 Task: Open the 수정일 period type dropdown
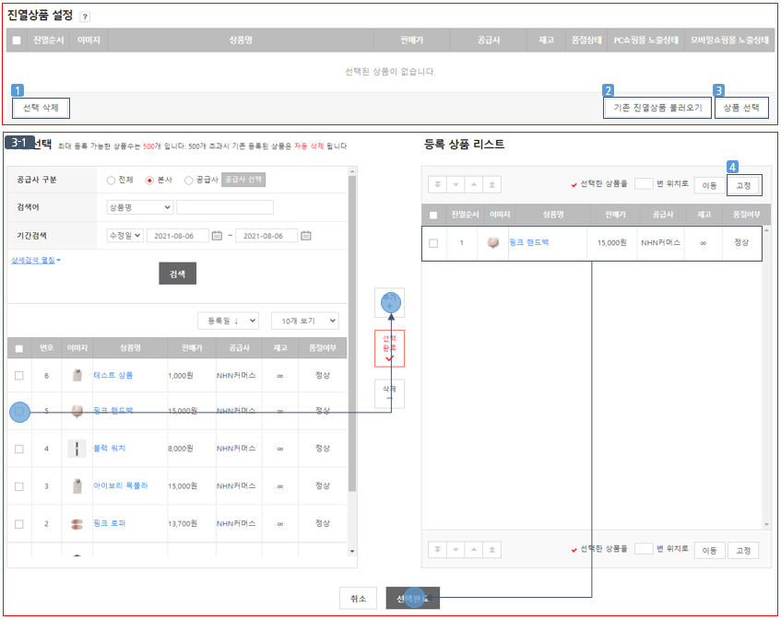pyautogui.click(x=124, y=236)
